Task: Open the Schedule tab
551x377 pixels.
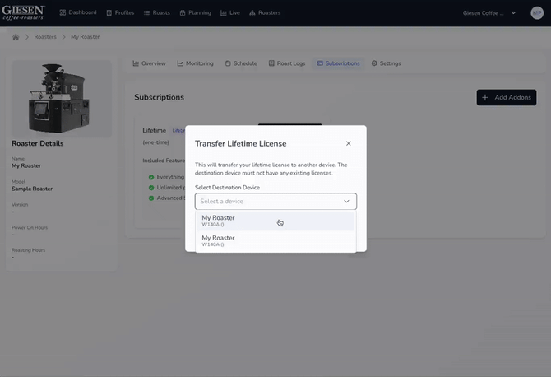Action: pyautogui.click(x=241, y=63)
